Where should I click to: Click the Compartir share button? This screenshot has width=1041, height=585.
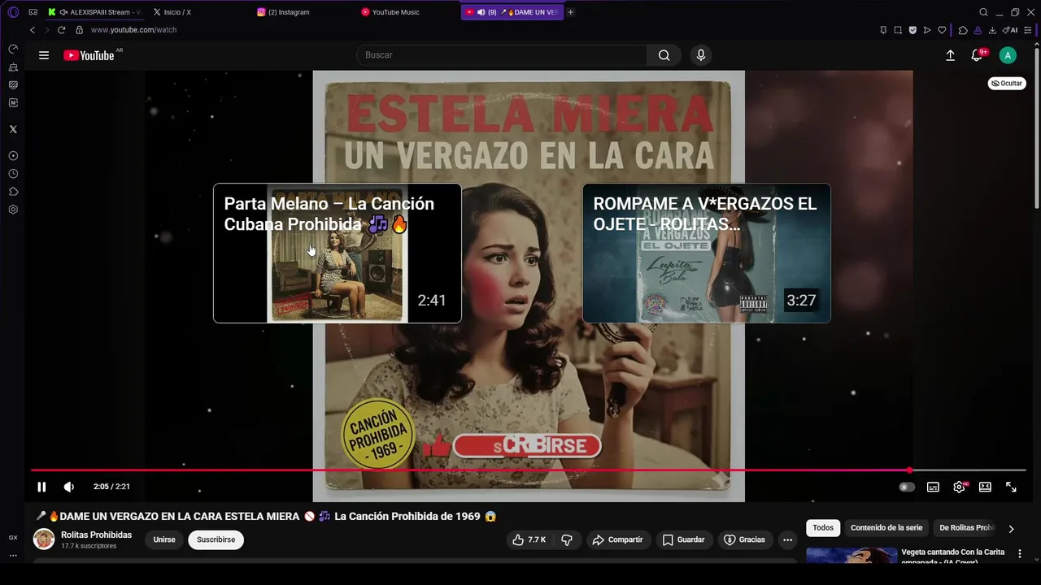(x=617, y=539)
